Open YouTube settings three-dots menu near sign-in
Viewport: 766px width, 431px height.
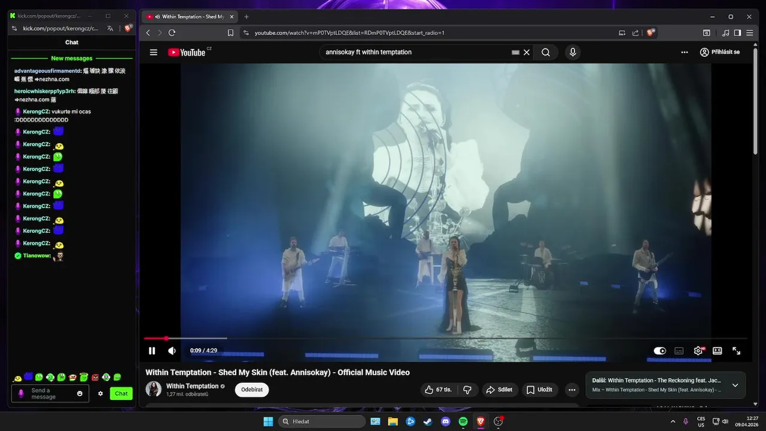pos(685,52)
